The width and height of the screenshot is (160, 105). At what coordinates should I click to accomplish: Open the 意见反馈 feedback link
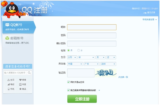coord(151,13)
